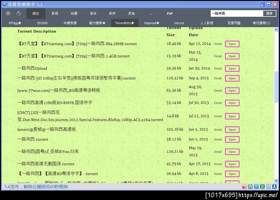Open the 77woo.com BD torrent
Viewport: 280px width, 200px height.
(x=232, y=90)
